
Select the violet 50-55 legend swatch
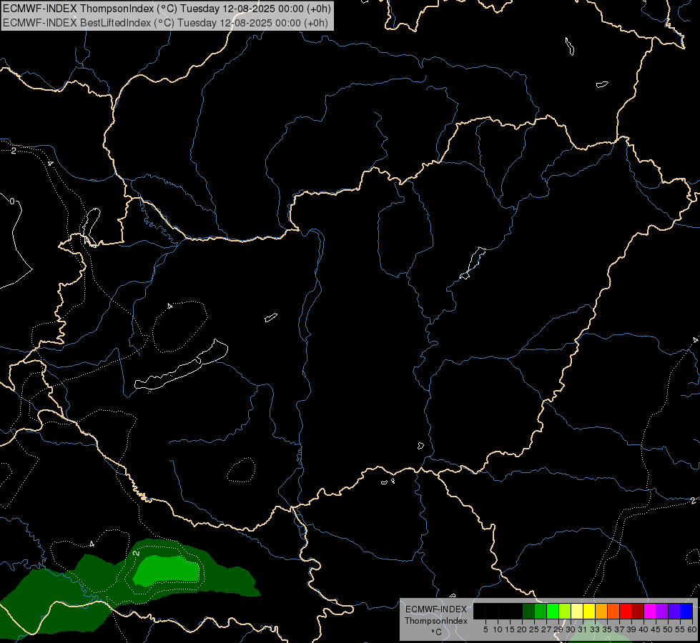click(674, 611)
